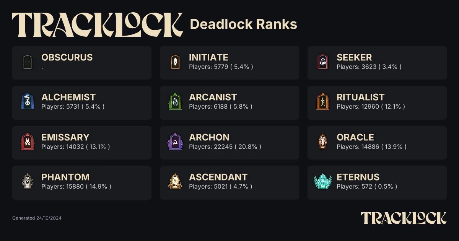
Task: Click the Generated 24/10/2024 date text
Action: [37, 218]
